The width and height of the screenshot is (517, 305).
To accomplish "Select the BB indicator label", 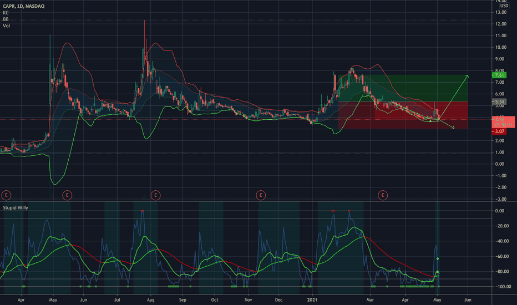I will click(6, 19).
